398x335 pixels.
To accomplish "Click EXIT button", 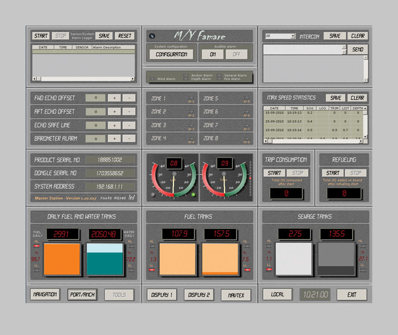I will pyautogui.click(x=351, y=295).
